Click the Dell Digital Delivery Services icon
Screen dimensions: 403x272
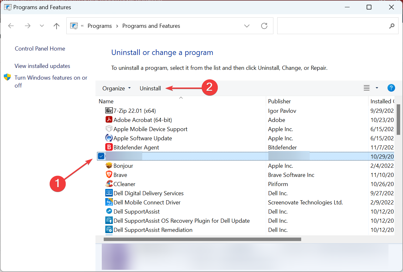[109, 193]
